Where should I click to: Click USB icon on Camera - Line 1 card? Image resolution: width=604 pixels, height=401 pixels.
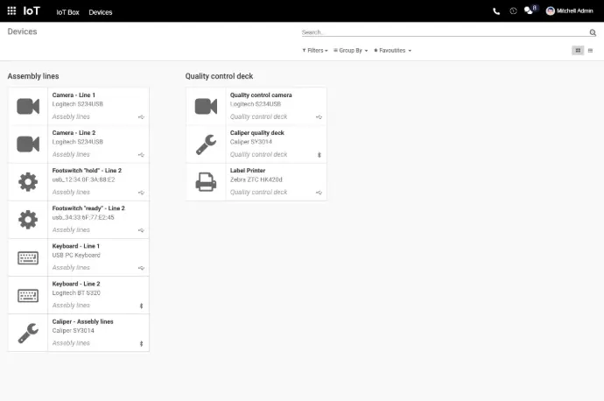(x=141, y=116)
